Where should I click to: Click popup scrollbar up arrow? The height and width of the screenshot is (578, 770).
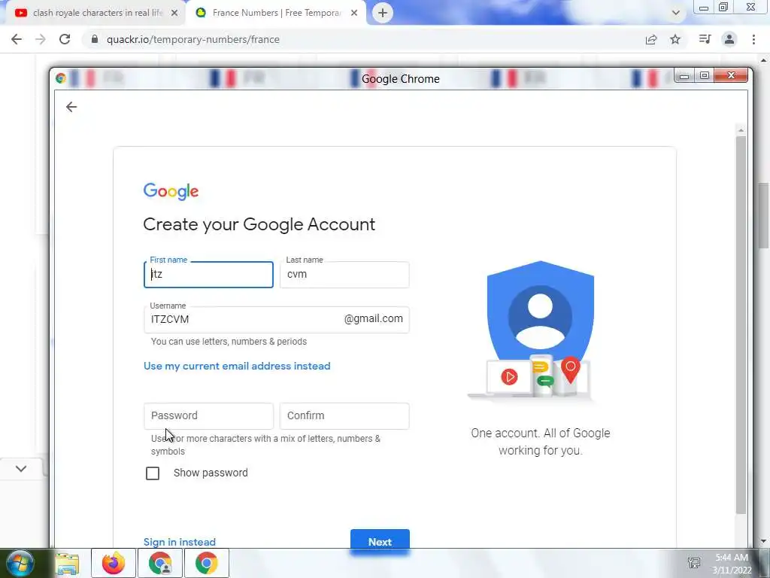(x=741, y=130)
